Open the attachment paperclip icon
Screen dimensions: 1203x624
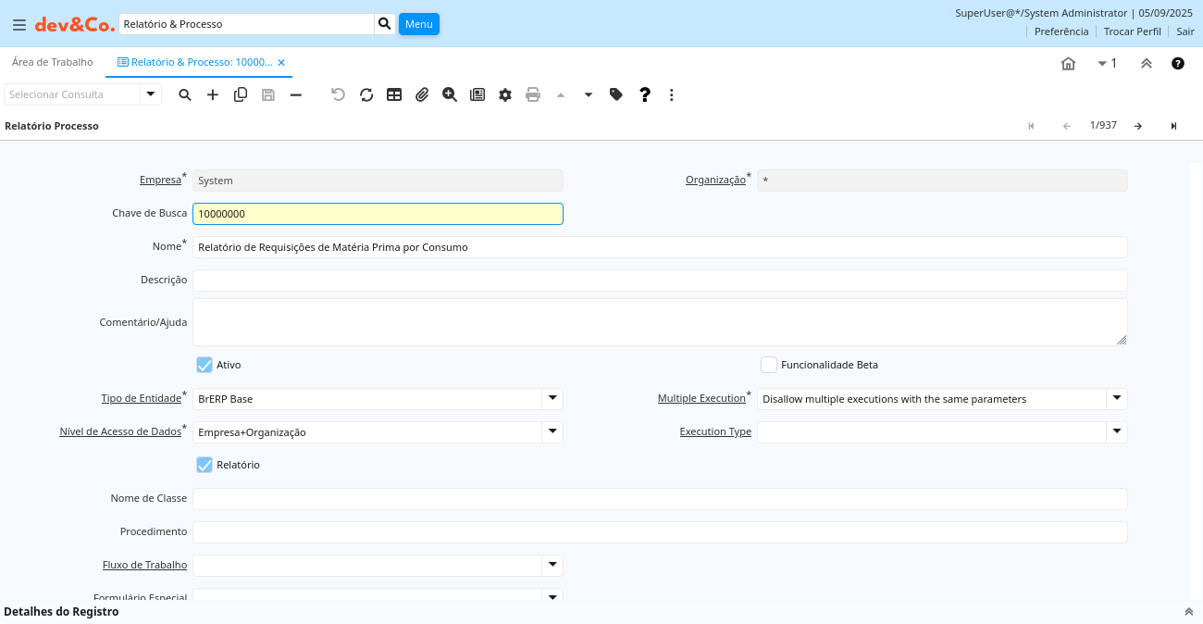click(x=422, y=94)
